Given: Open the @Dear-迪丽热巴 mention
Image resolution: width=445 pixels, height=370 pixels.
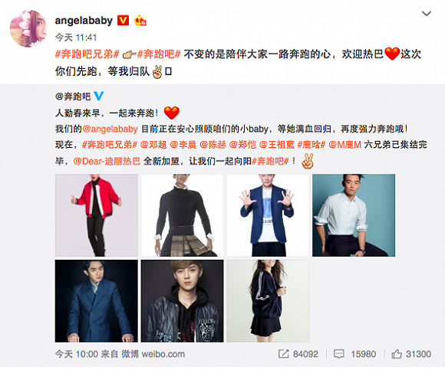Looking at the screenshot, I should (107, 161).
